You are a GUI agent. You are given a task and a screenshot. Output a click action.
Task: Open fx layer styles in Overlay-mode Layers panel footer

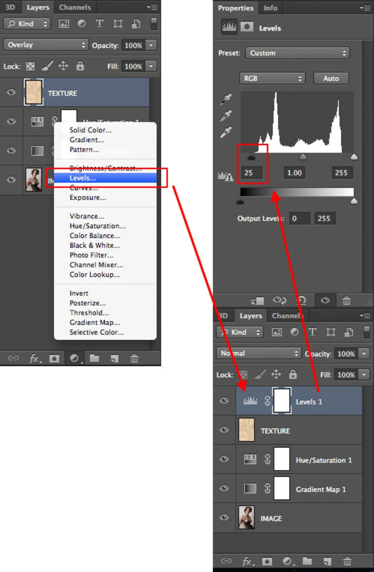[35, 359]
